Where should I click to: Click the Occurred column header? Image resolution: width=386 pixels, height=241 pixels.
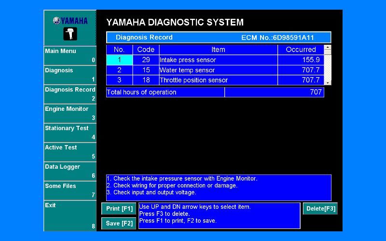point(300,50)
